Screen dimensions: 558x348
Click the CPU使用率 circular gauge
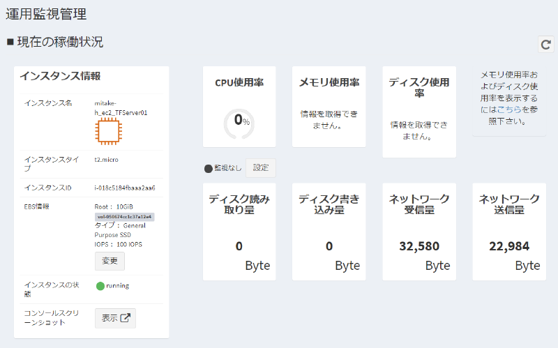[239, 121]
